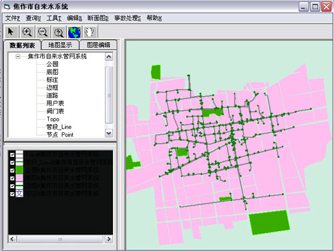
Task: Click the pink layer color swatch
Action: click(x=19, y=178)
